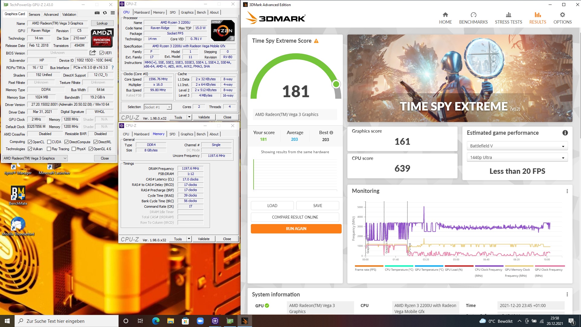Click the score warning triangle icon
Image resolution: width=581 pixels, height=327 pixels.
(316, 41)
